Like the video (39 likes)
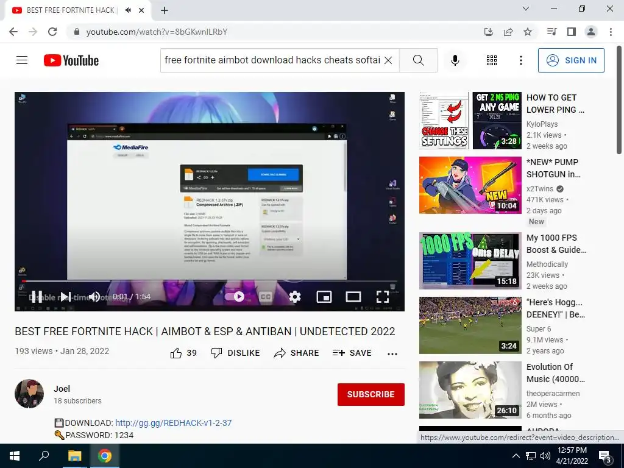 click(183, 353)
